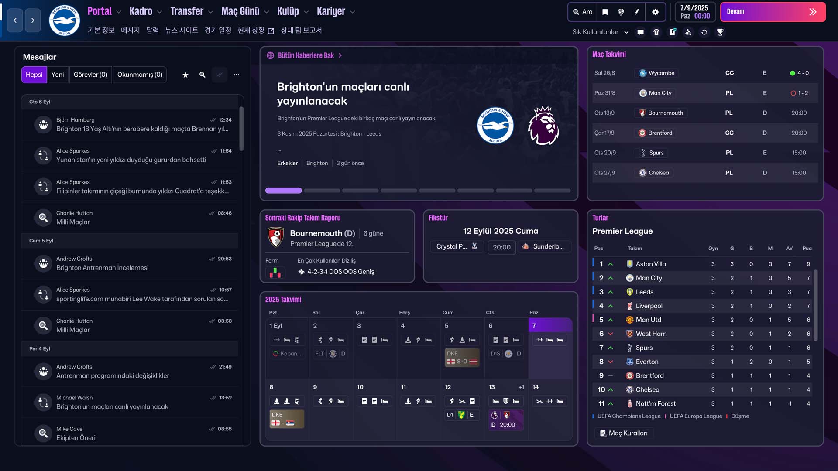
Task: Click the pencil edit icon
Action: pyautogui.click(x=637, y=12)
